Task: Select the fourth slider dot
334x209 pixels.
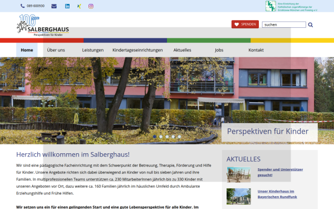Action: [x=173, y=137]
